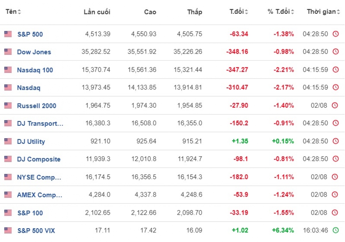The height and width of the screenshot is (242, 345).
Task: Click the clock icon in DJ Utility row
Action: point(336,141)
